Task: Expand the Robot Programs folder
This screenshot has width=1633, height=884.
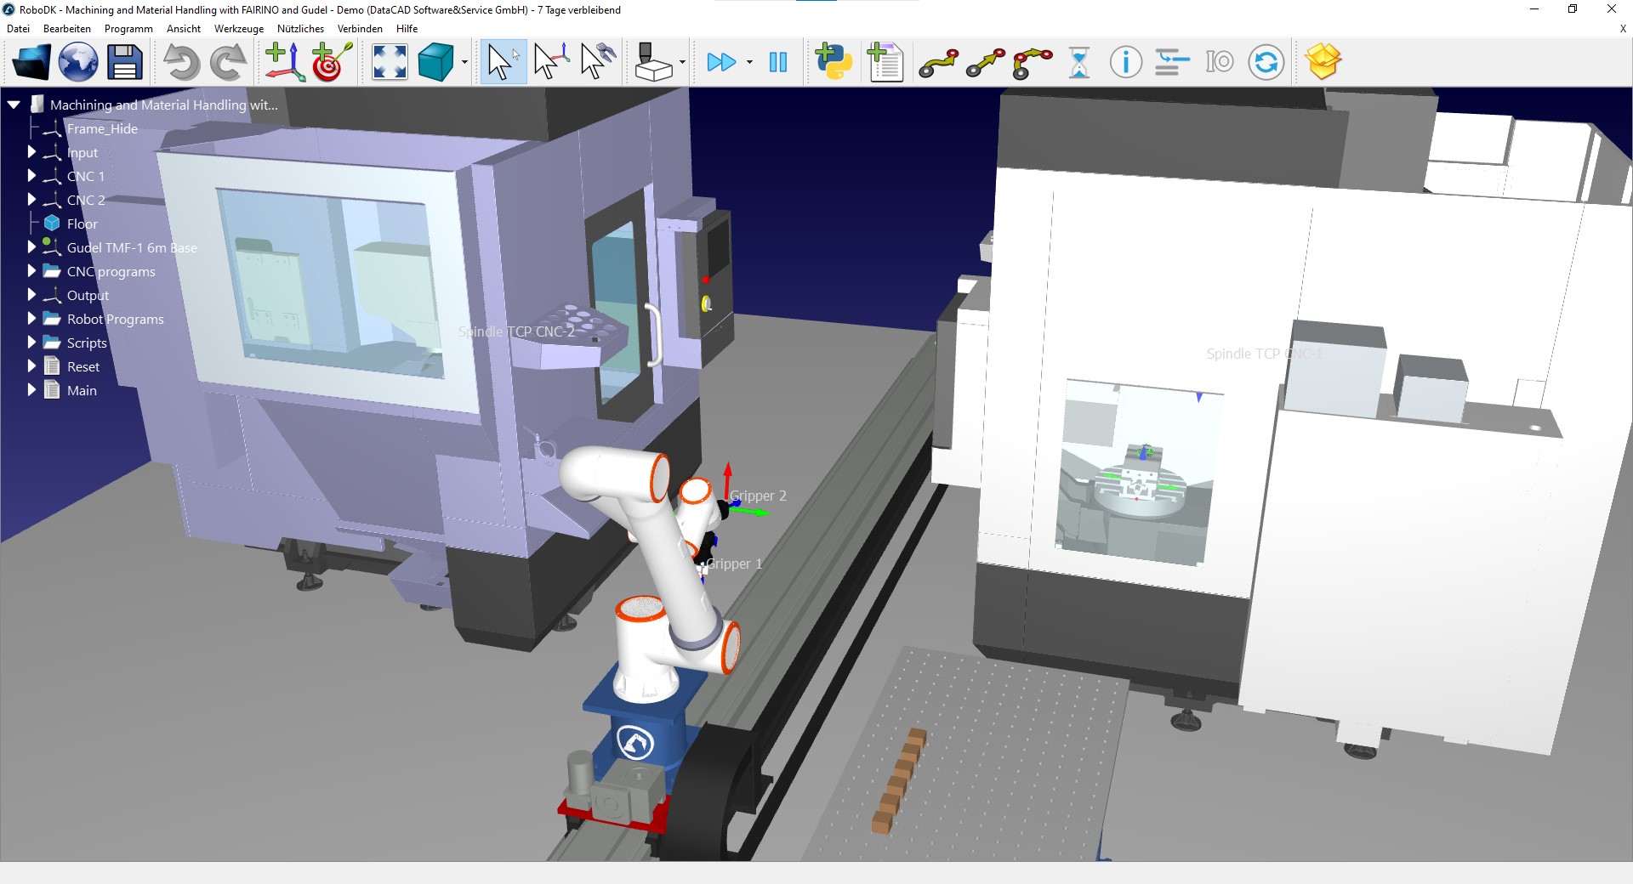Action: [x=31, y=319]
